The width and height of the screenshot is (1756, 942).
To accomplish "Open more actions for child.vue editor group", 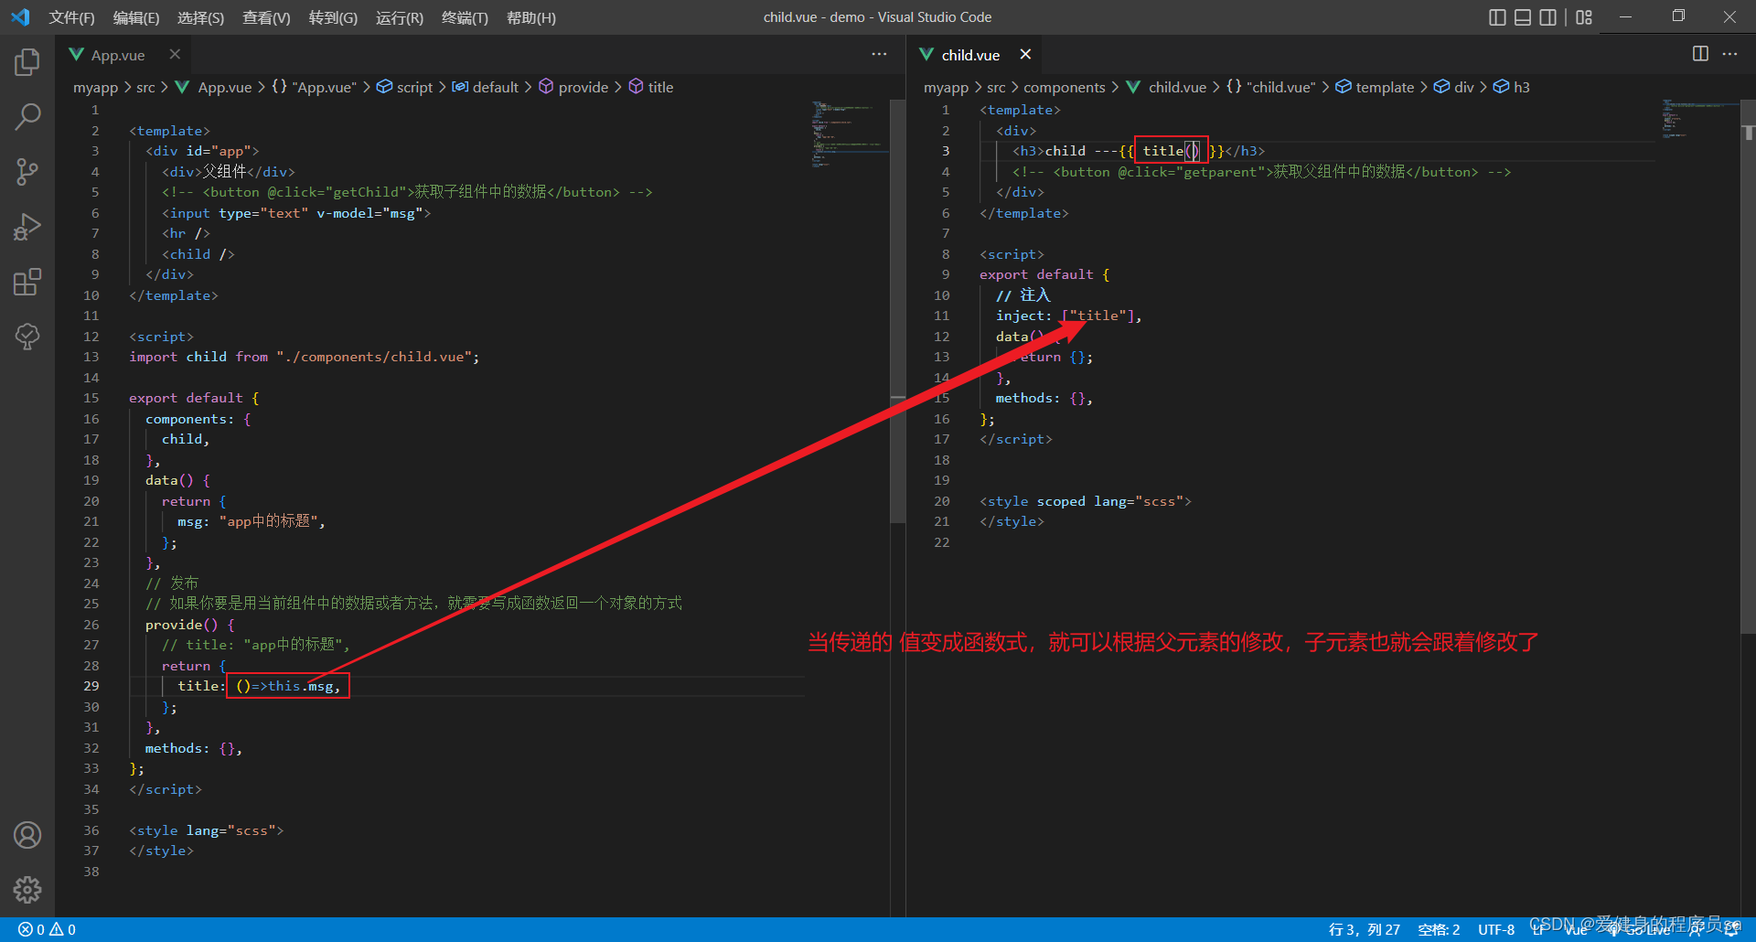I will pos(1729,54).
